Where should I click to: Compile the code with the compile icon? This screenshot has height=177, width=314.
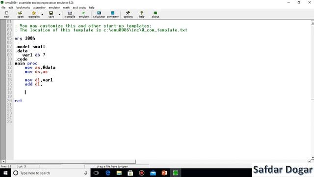tap(70, 15)
